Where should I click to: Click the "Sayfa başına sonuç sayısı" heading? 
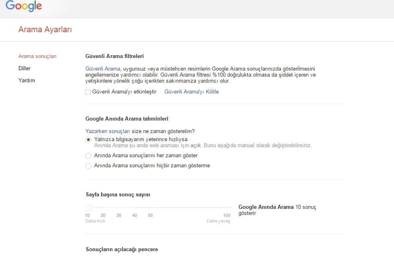tap(117, 194)
